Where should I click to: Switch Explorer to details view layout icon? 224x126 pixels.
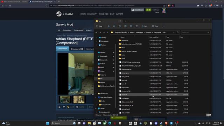208,115
